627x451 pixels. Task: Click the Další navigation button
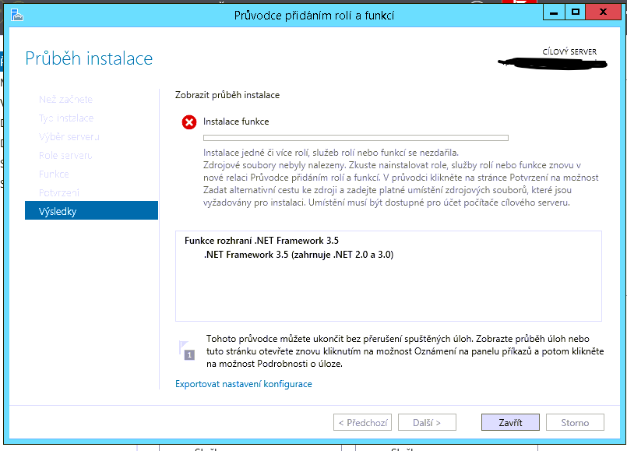428,421
